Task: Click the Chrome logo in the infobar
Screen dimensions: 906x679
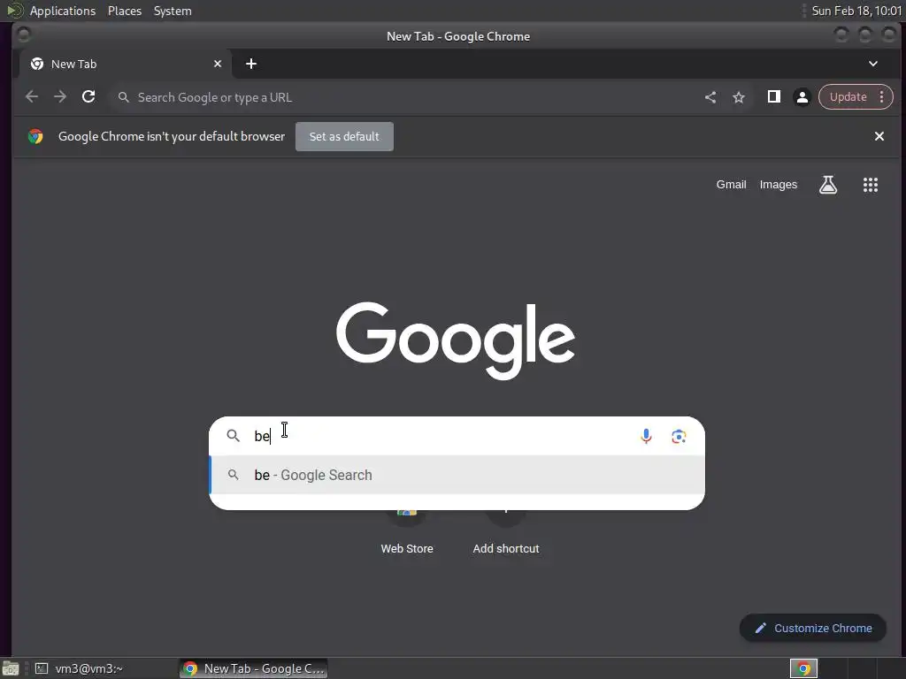Action: tap(35, 136)
